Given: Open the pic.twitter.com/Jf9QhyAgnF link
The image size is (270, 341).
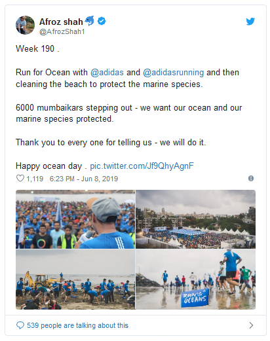Looking at the screenshot, I should coord(142,166).
